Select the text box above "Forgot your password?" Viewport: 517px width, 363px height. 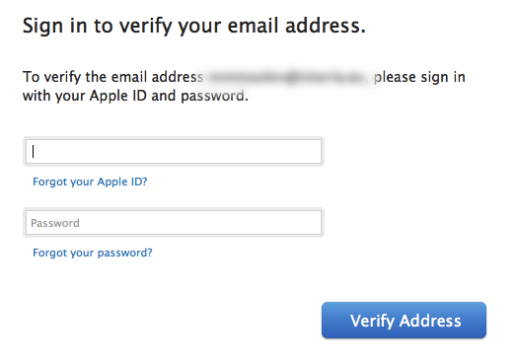[x=174, y=223]
